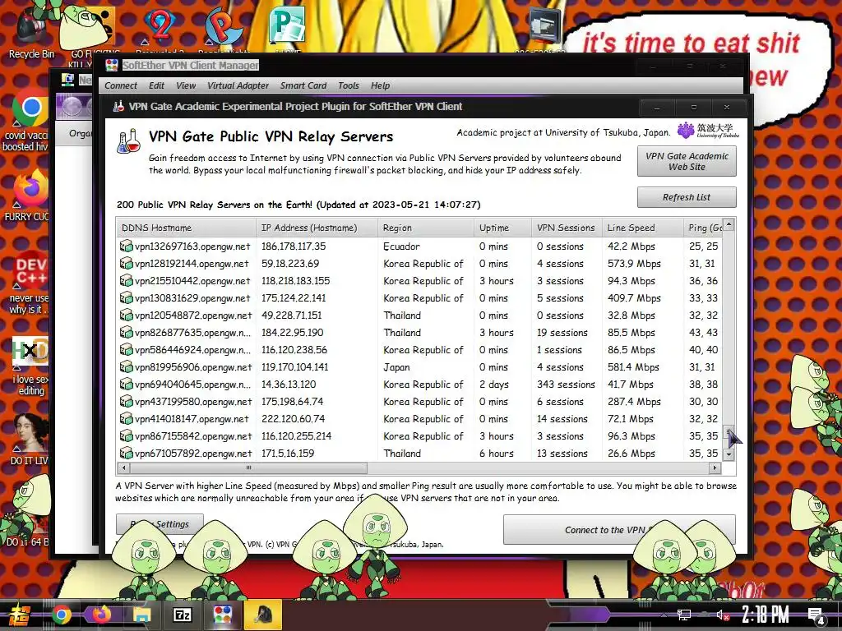Click the network tray icon

click(x=683, y=615)
